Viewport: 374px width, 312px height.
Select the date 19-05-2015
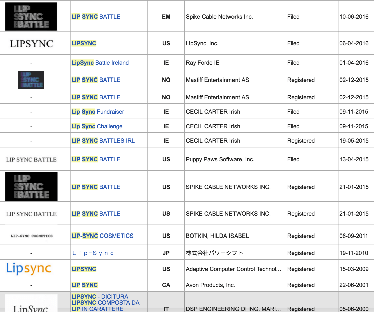click(x=354, y=141)
